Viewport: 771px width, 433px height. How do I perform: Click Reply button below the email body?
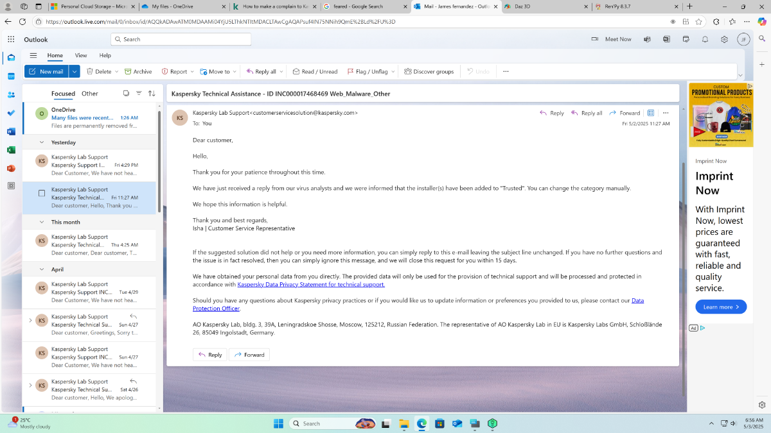point(210,355)
